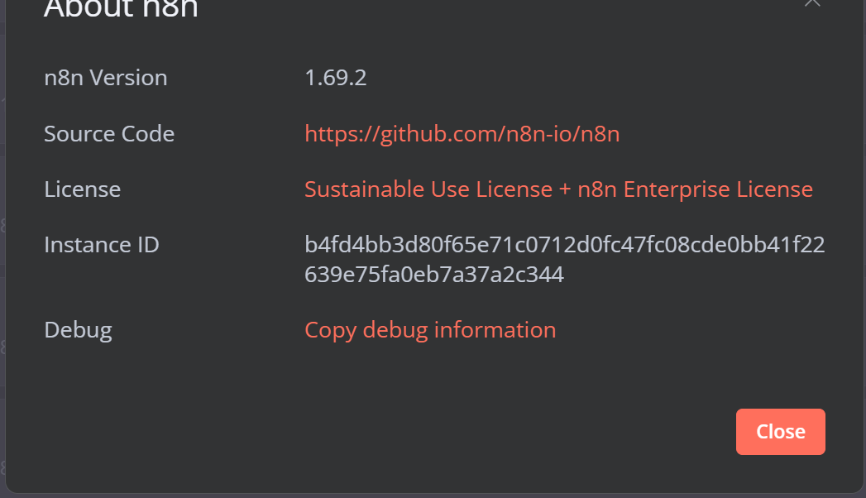This screenshot has width=866, height=498.
Task: Click the 'Source Code' label
Action: 108,134
